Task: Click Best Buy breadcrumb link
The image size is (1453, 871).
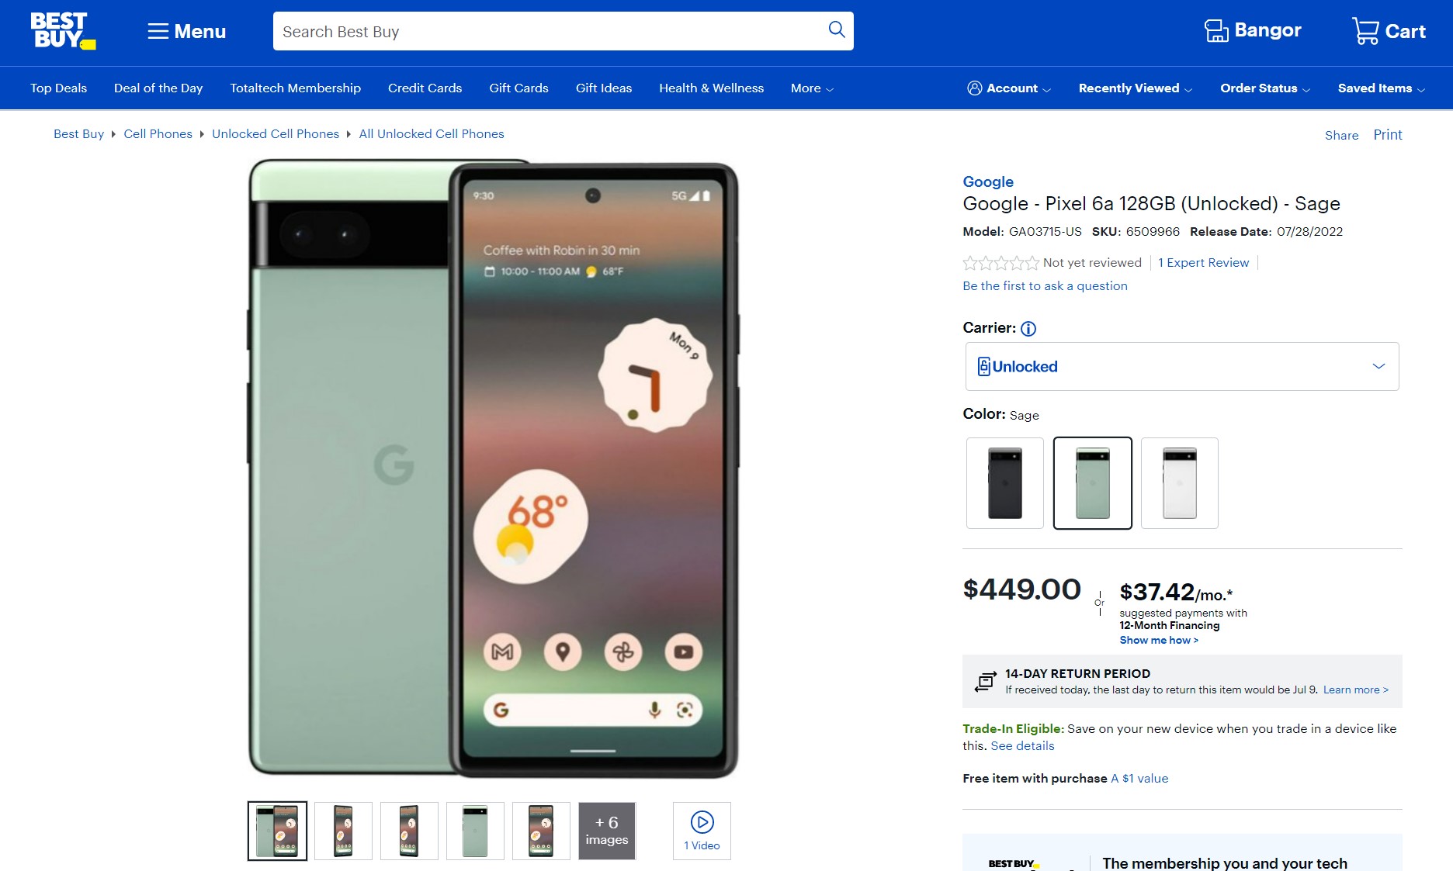Action: [x=78, y=134]
